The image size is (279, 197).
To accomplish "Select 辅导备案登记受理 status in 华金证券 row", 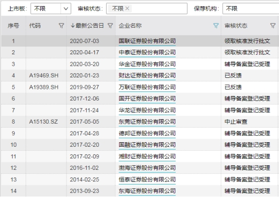I will point(247,64).
